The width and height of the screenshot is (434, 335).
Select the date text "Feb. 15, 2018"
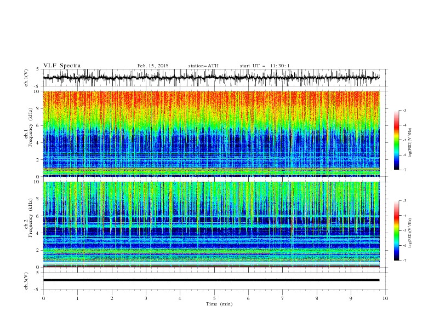(153, 66)
